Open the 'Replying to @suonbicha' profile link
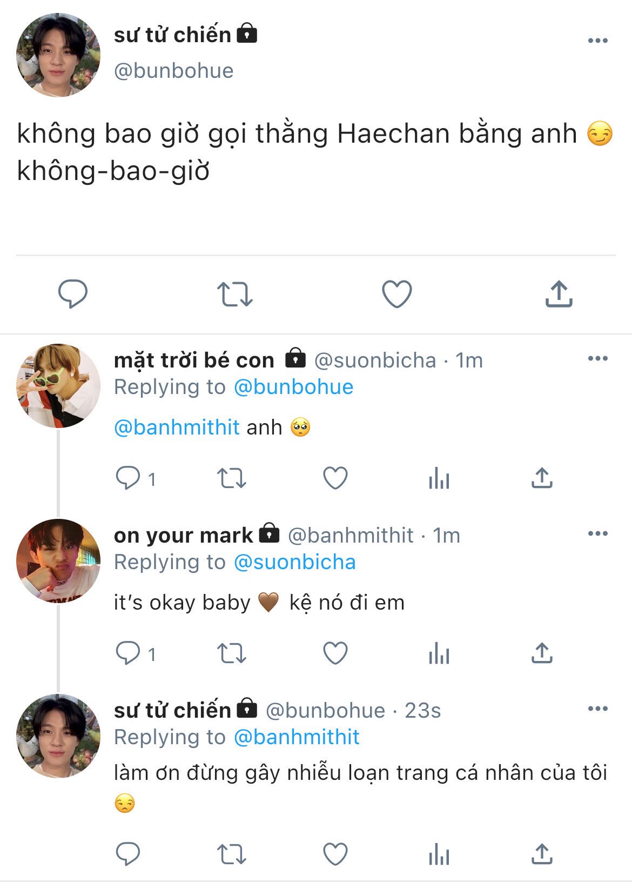The image size is (632, 882). pyautogui.click(x=294, y=562)
